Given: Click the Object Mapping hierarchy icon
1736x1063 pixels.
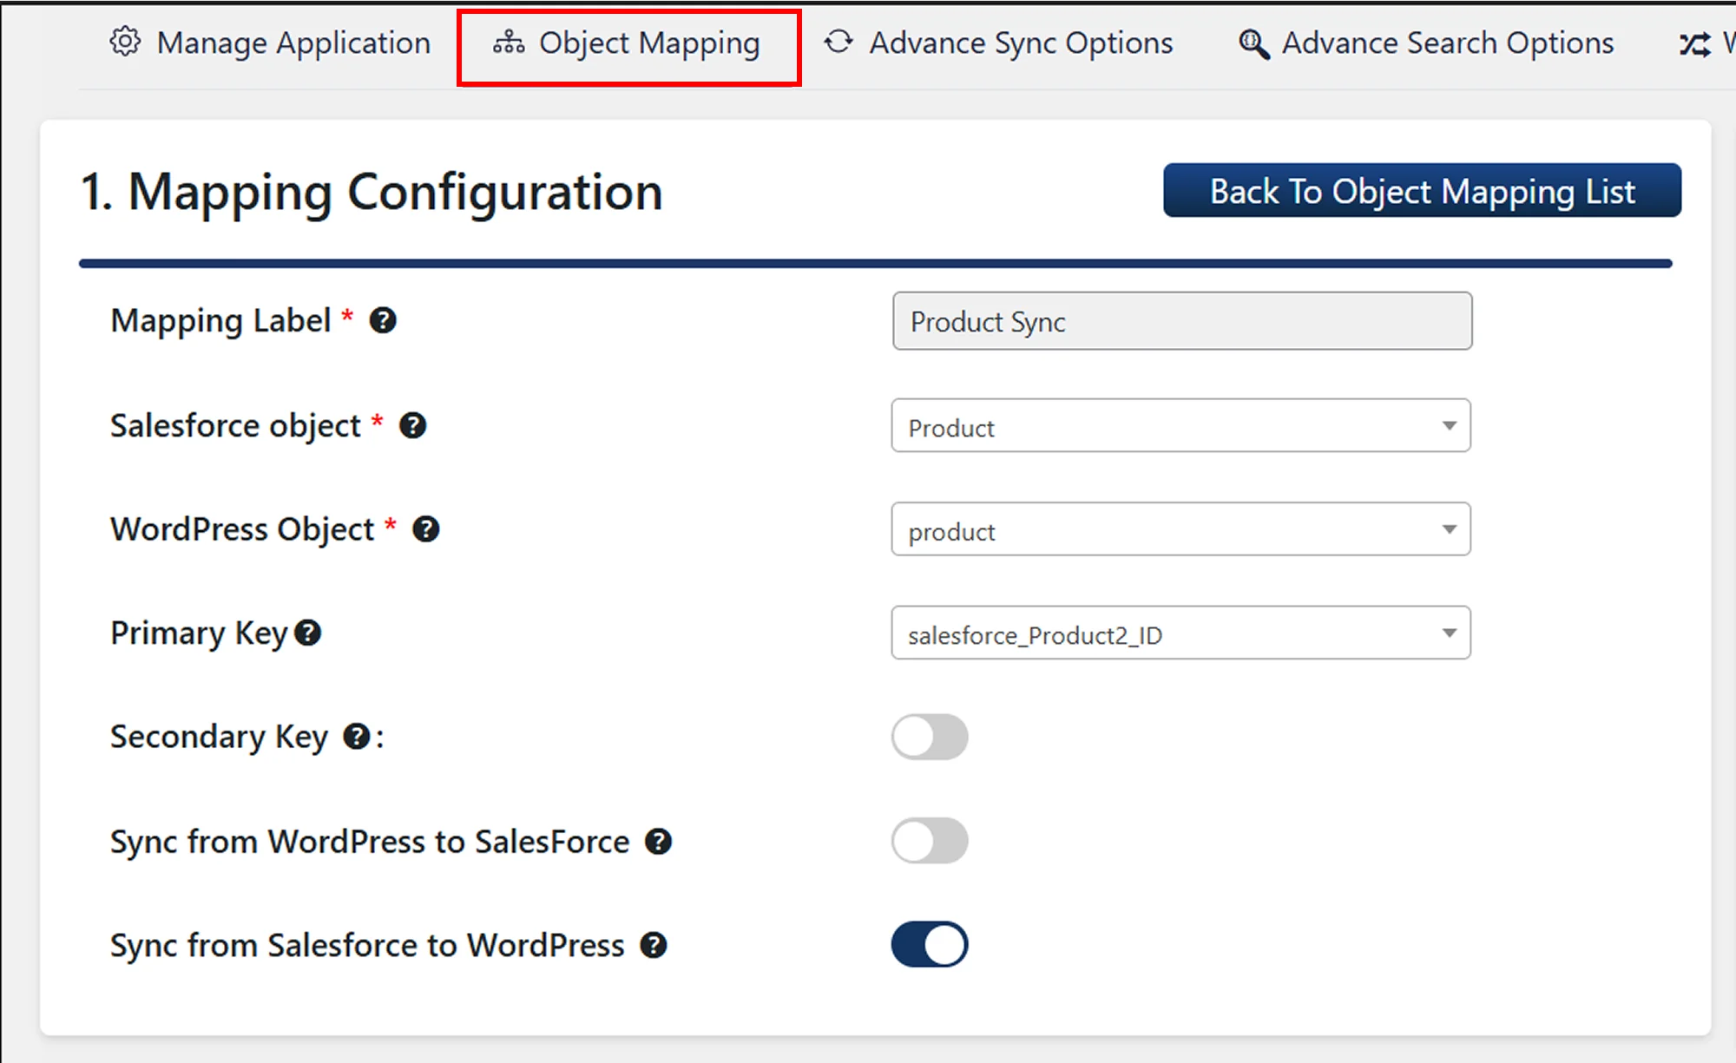Looking at the screenshot, I should pos(509,42).
